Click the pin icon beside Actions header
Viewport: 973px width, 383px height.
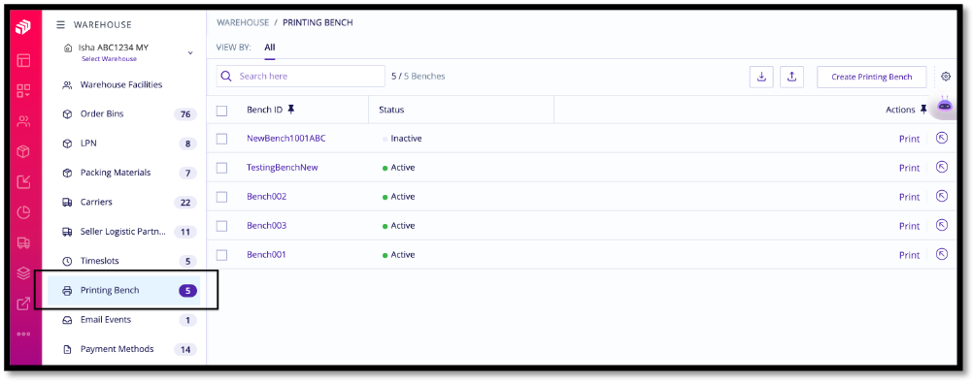923,110
